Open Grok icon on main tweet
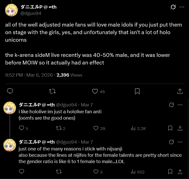189x179 pixels. (x=173, y=7)
